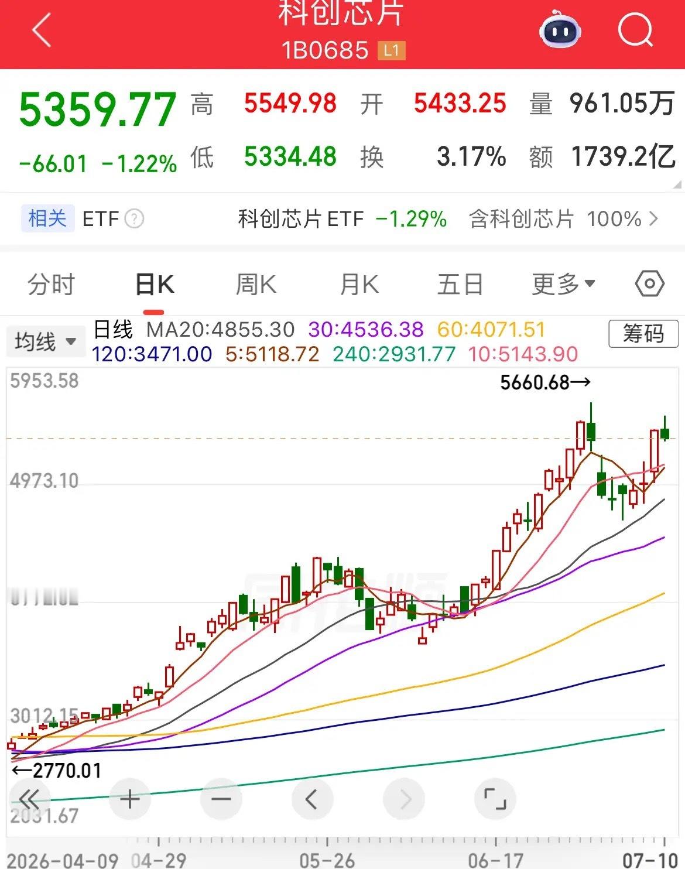
Task: Tap the 含科创芯片 100% label
Action: click(555, 219)
